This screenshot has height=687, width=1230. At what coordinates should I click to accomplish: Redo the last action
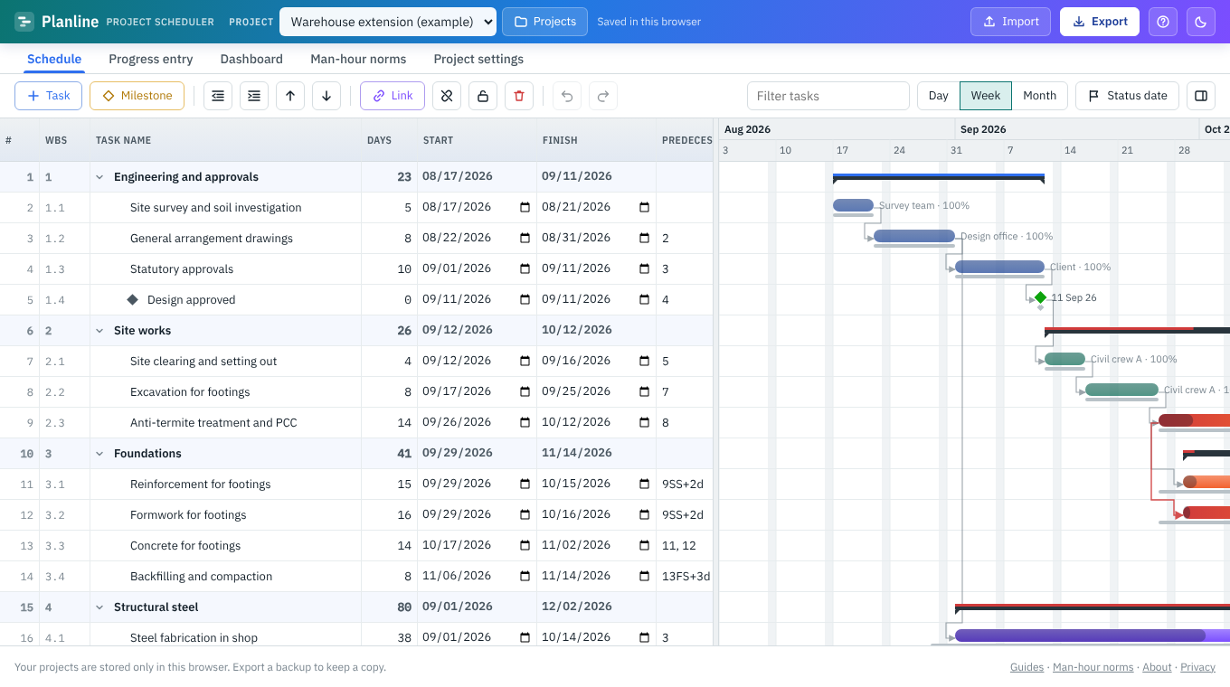(x=603, y=96)
